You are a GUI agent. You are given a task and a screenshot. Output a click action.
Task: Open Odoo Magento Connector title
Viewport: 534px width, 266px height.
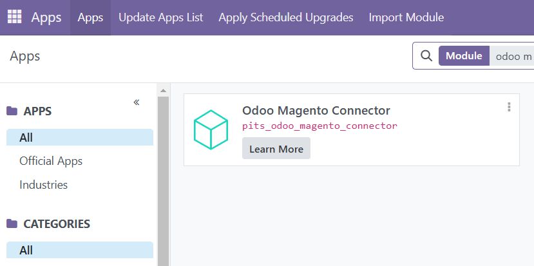click(316, 110)
